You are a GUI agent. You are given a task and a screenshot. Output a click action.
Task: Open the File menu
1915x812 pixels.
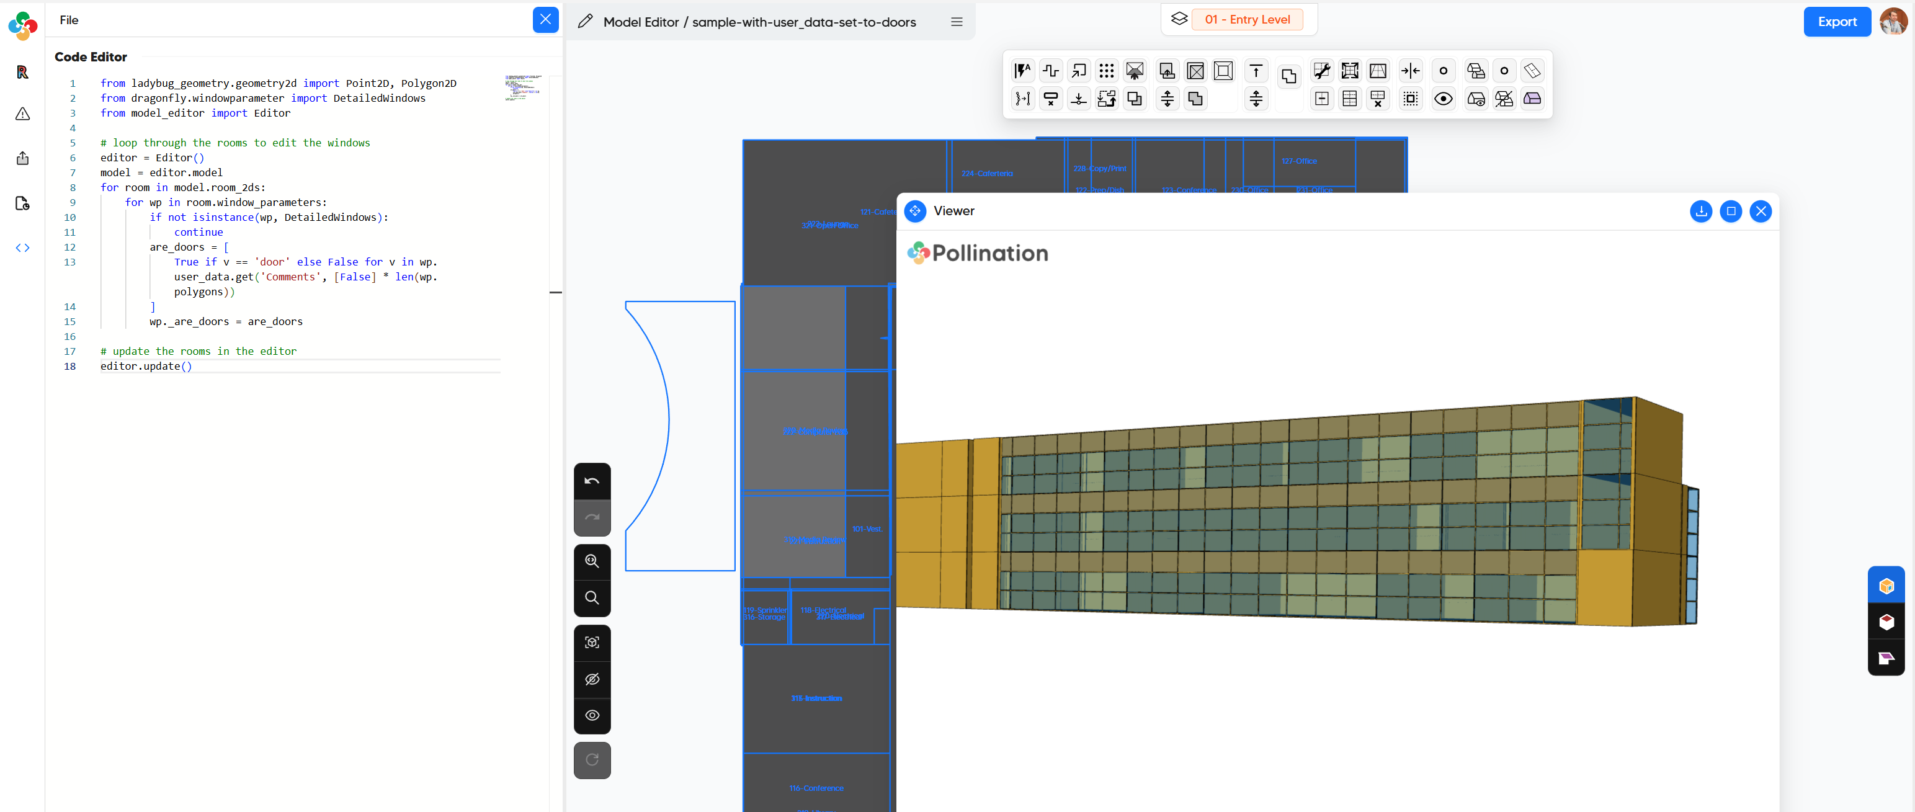click(x=69, y=20)
